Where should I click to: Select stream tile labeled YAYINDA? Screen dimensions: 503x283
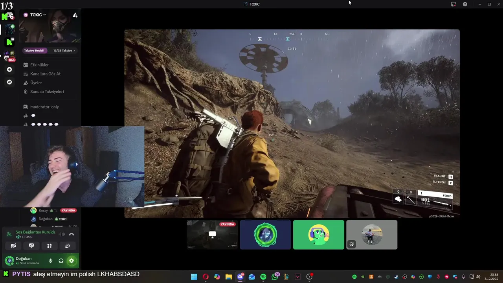[x=212, y=235]
